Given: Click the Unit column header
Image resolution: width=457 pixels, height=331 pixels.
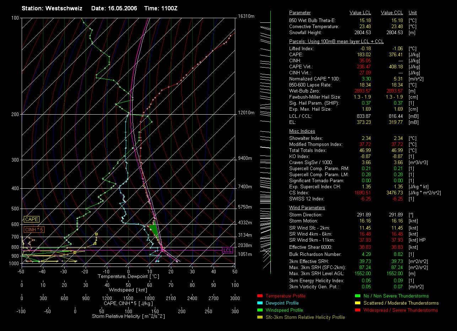Looking at the screenshot, I should point(413,13).
